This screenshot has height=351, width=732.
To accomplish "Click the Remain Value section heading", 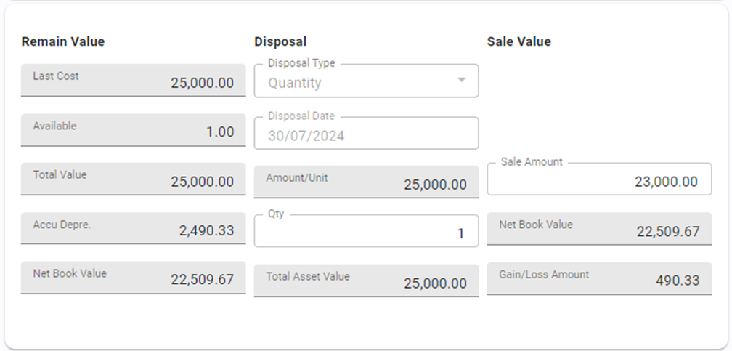I will click(x=63, y=41).
